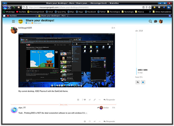Open the history clock icon in the toolbar
This screenshot has width=174, height=126.
click(x=159, y=7)
